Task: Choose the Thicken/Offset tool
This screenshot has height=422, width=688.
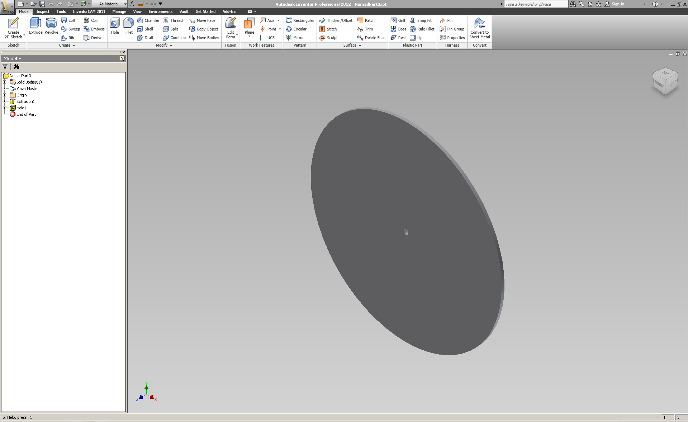Action: (336, 20)
